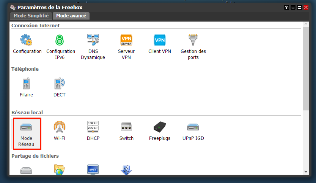Click the gear icon in the title bar

point(13,8)
